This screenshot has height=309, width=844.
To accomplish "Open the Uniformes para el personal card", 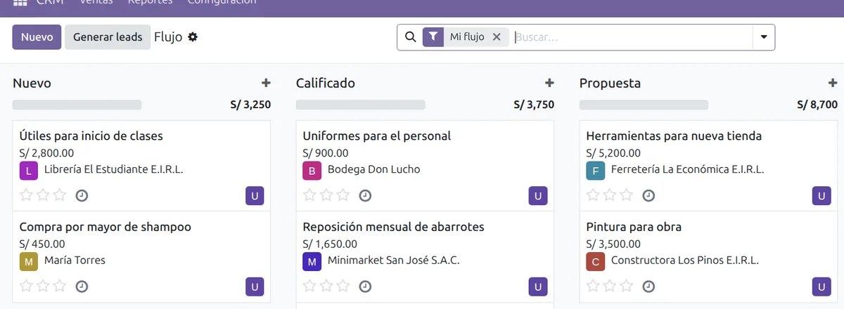I will 425,166.
